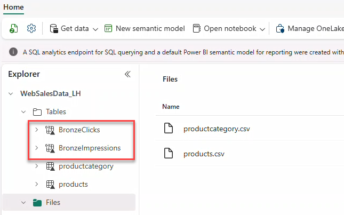Collapse the Explorer pane with double-chevron
Viewport: 344px width, 215px height.
click(127, 74)
